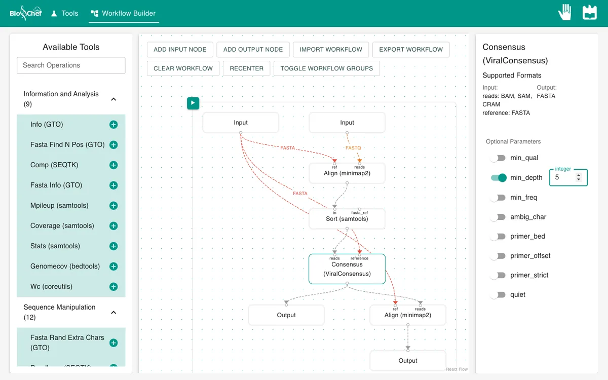
Task: Click the Coverage (samtools) label
Action: coord(62,226)
